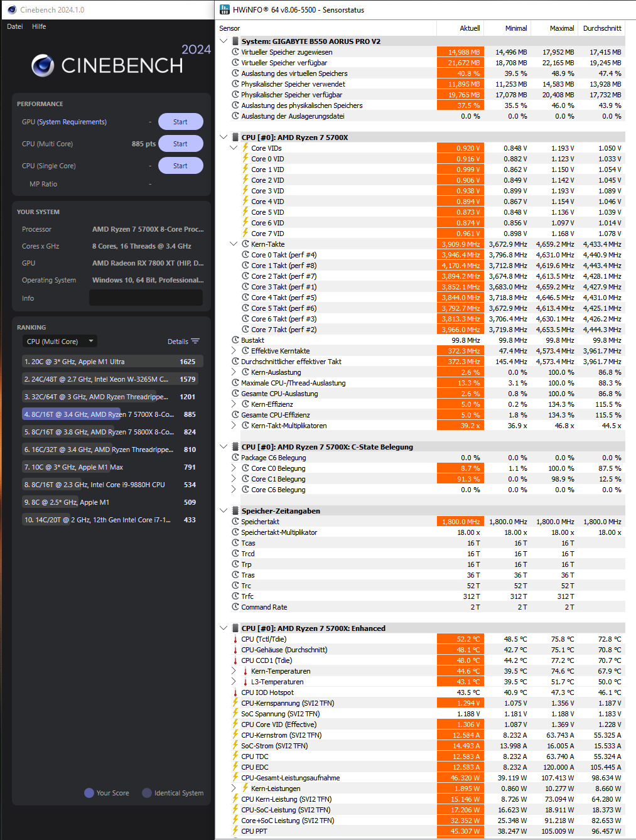Open the Datei menu
The width and height of the screenshot is (636, 840).
tap(15, 26)
